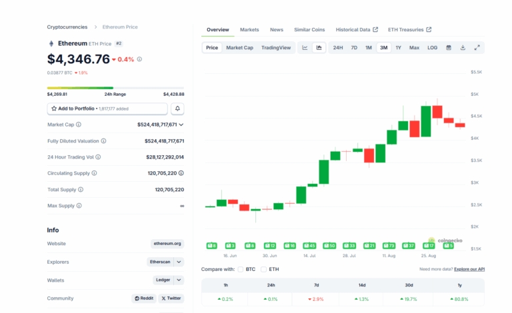Select the candlestick chart icon

[319, 48]
